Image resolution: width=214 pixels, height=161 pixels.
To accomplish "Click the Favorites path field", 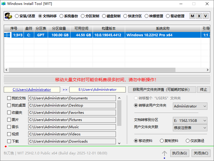I will (72, 113).
